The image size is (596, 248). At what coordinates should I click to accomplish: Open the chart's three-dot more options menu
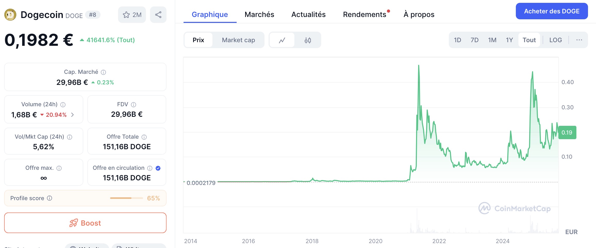click(579, 40)
